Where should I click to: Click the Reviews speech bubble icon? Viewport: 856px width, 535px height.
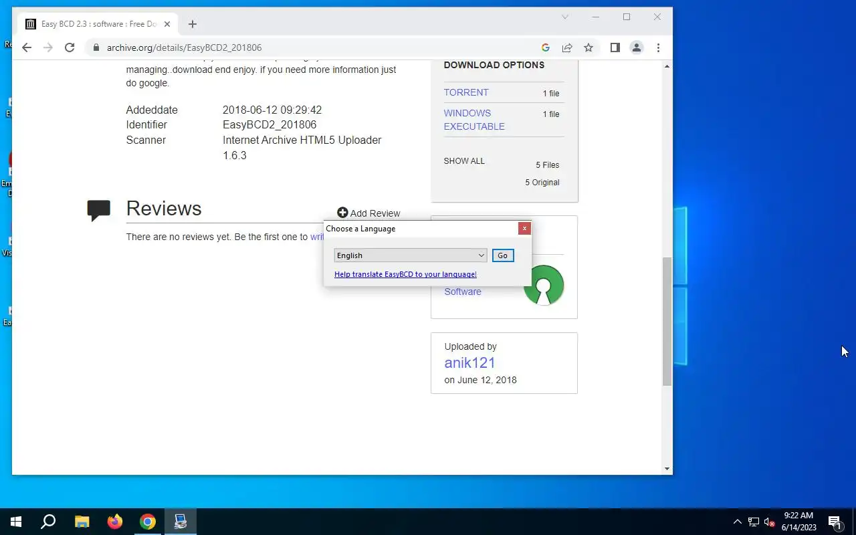click(98, 210)
